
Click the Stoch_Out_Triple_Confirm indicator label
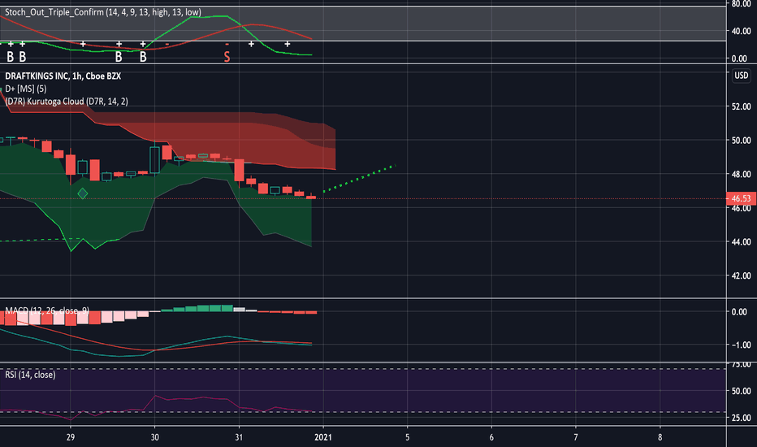103,12
